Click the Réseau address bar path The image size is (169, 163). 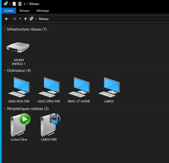tap(44, 19)
